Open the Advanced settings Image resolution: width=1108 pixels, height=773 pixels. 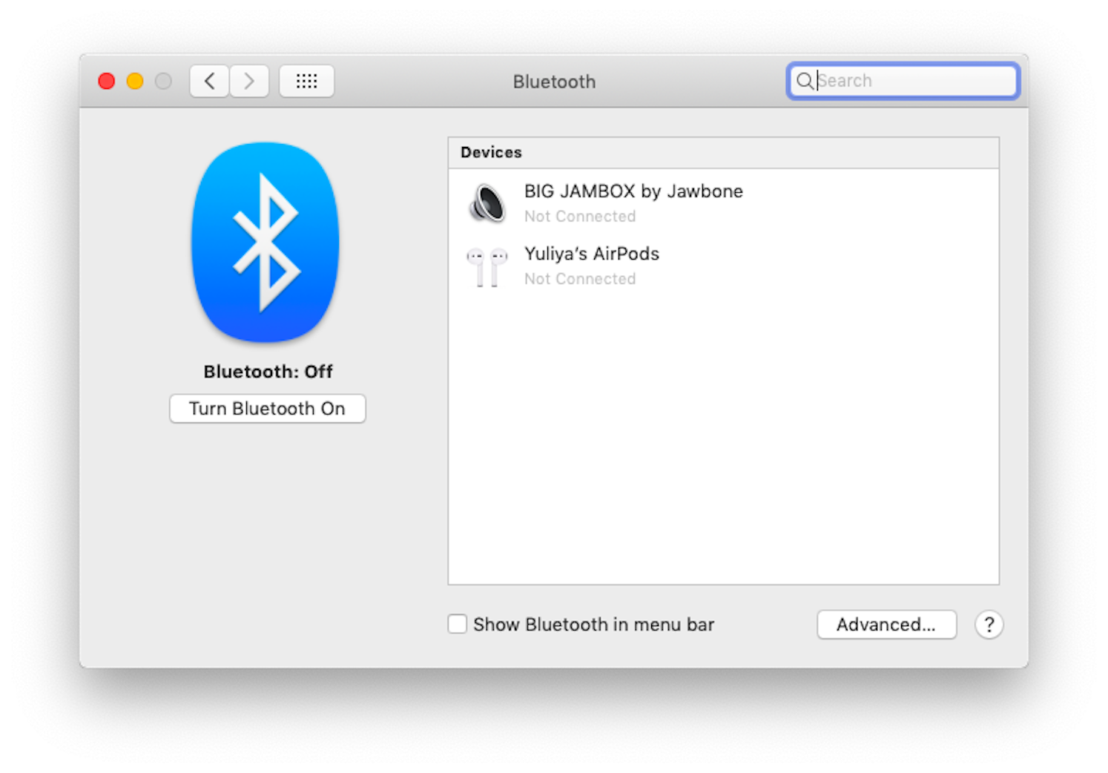tap(886, 625)
